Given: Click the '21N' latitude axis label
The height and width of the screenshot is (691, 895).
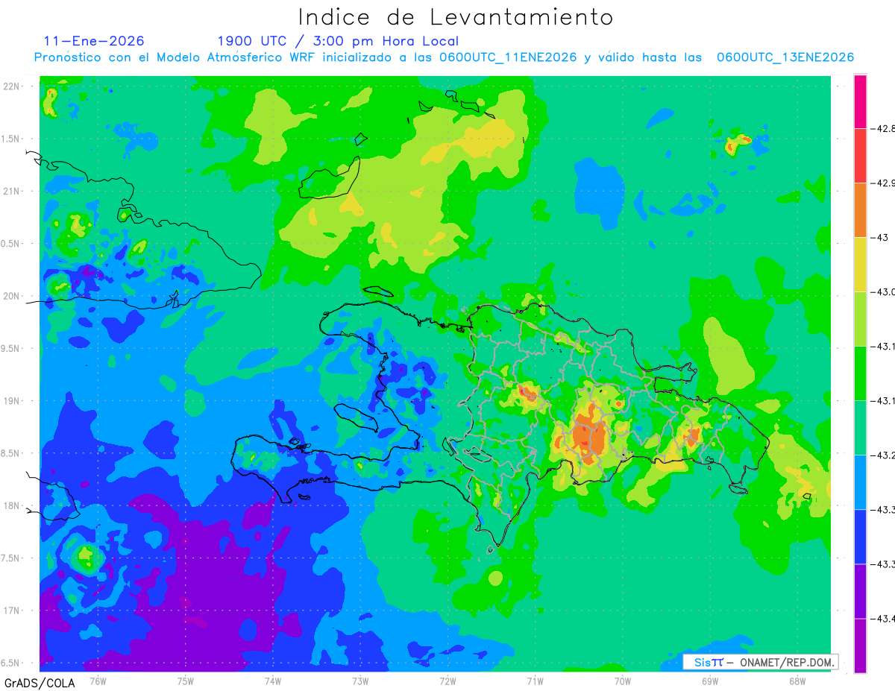Looking at the screenshot, I should coord(11,191).
